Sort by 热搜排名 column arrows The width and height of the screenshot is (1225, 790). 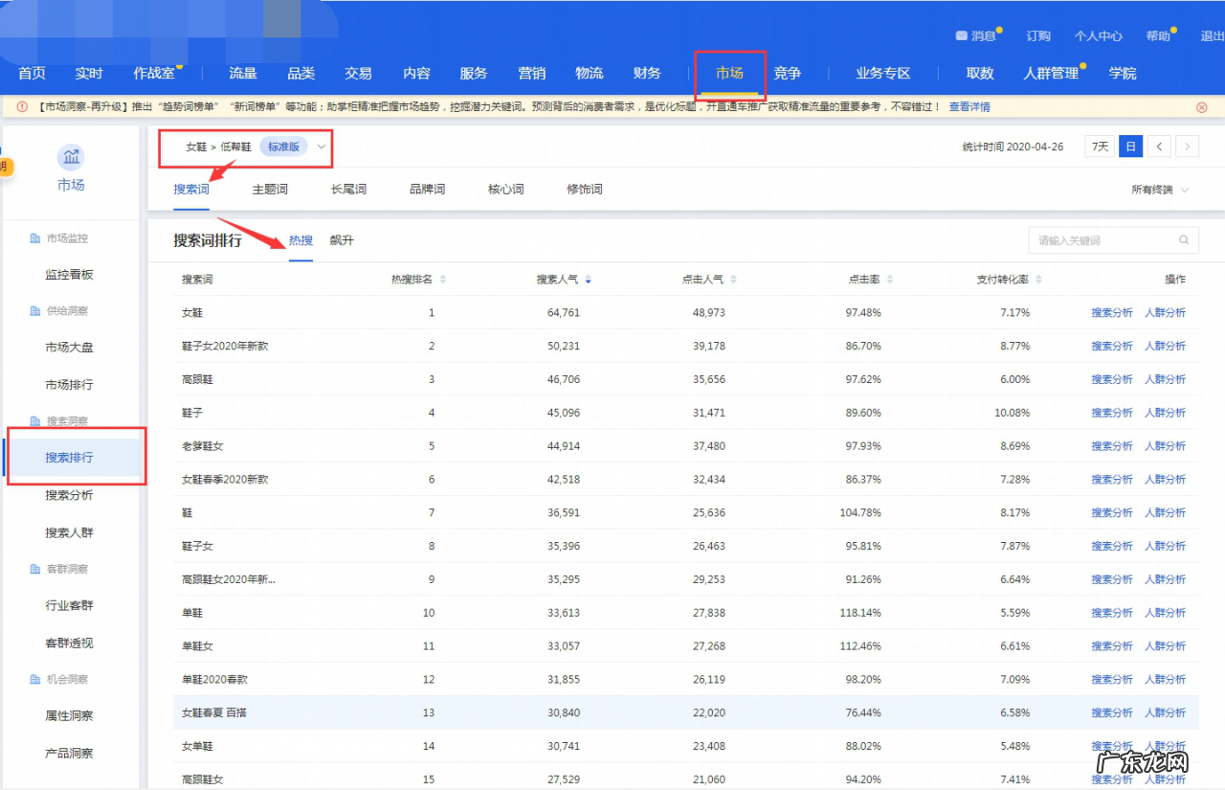pyautogui.click(x=442, y=280)
